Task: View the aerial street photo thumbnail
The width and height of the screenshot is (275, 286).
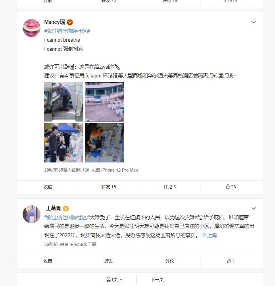Action: [105, 102]
